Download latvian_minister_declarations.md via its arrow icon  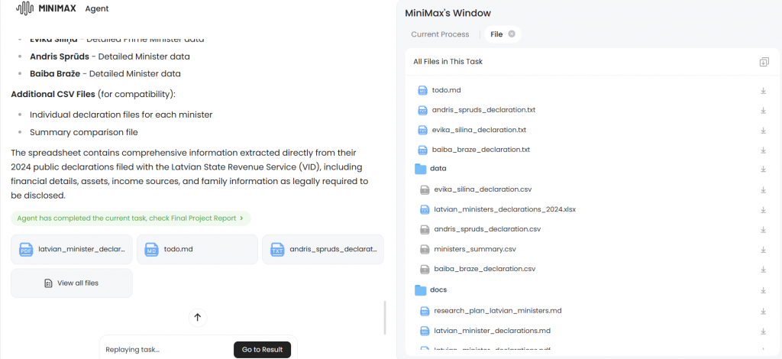763,331
